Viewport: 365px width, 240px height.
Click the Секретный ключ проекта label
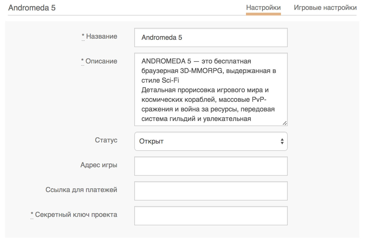point(76,215)
